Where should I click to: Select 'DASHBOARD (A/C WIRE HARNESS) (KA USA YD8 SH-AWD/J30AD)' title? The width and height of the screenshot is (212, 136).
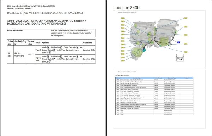45,13
